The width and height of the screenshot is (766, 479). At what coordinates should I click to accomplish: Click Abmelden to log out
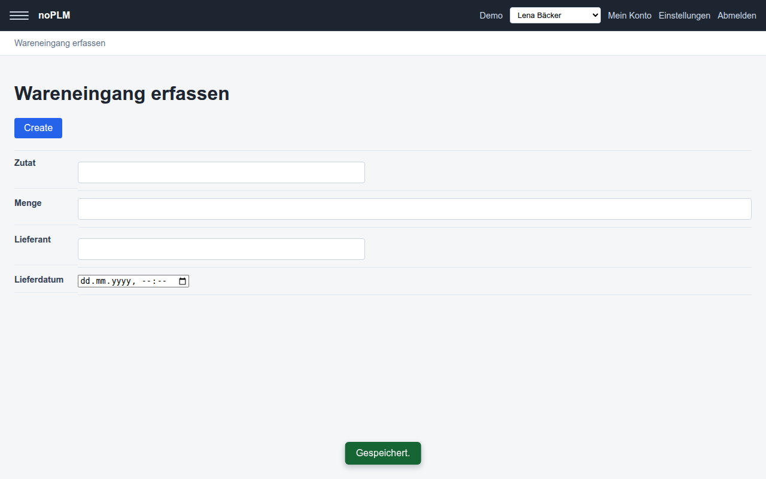pyautogui.click(x=737, y=16)
